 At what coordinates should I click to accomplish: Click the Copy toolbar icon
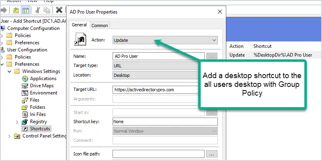click(x=47, y=10)
